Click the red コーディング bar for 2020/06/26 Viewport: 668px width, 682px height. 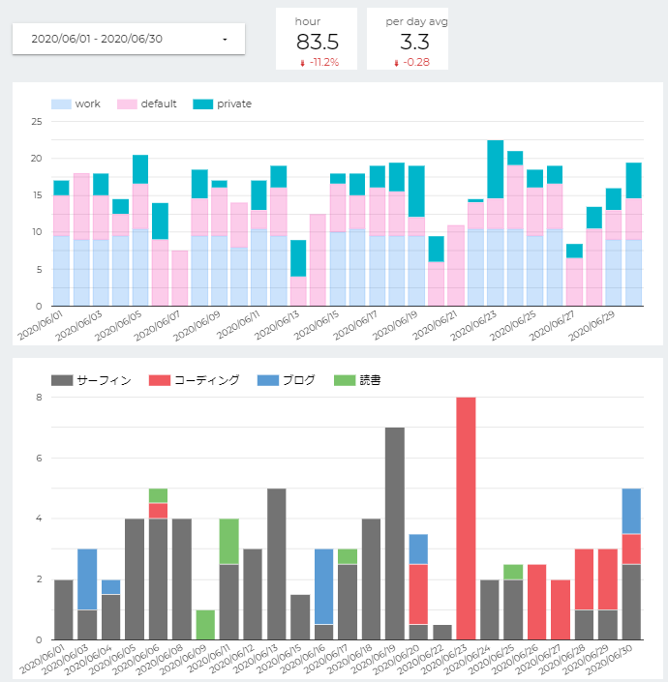537,602
